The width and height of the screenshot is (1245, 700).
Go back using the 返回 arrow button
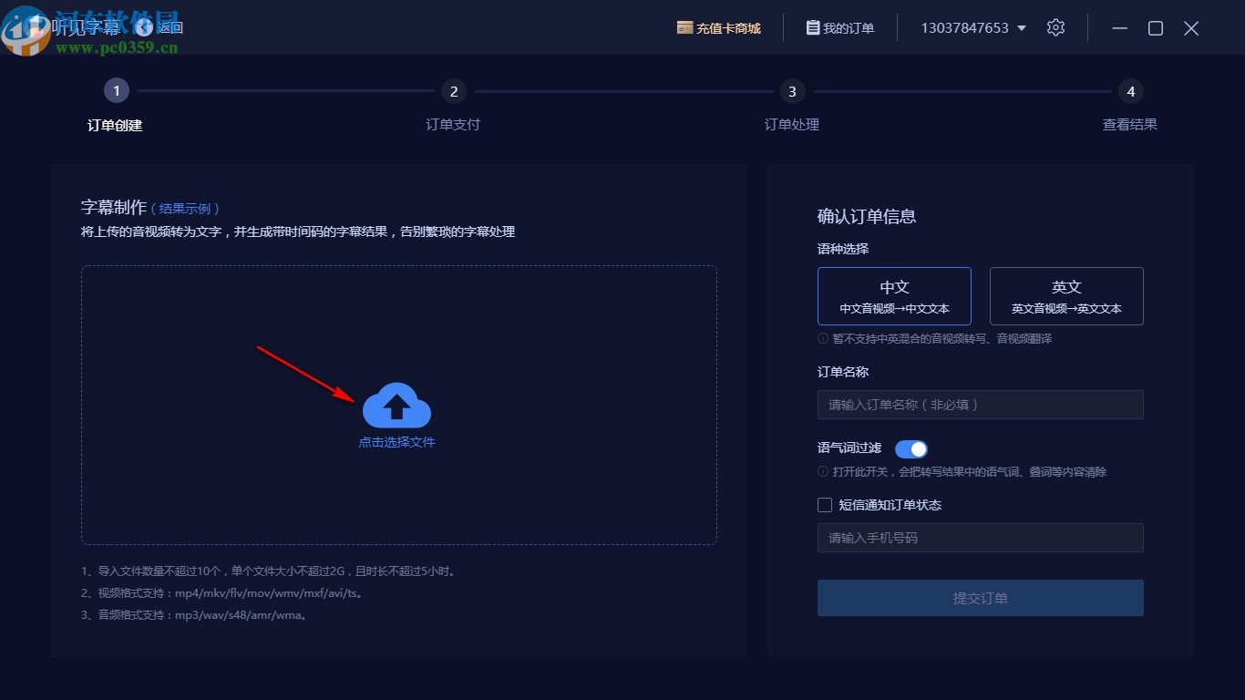[159, 27]
